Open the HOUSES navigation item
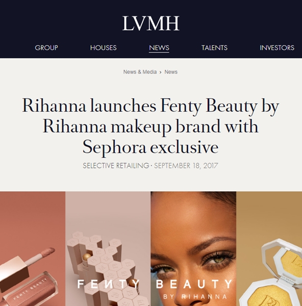Viewport: 302px width, 306px height. pos(103,47)
